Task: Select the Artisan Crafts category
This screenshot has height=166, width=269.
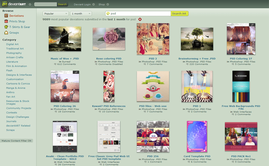Action: 15,57
